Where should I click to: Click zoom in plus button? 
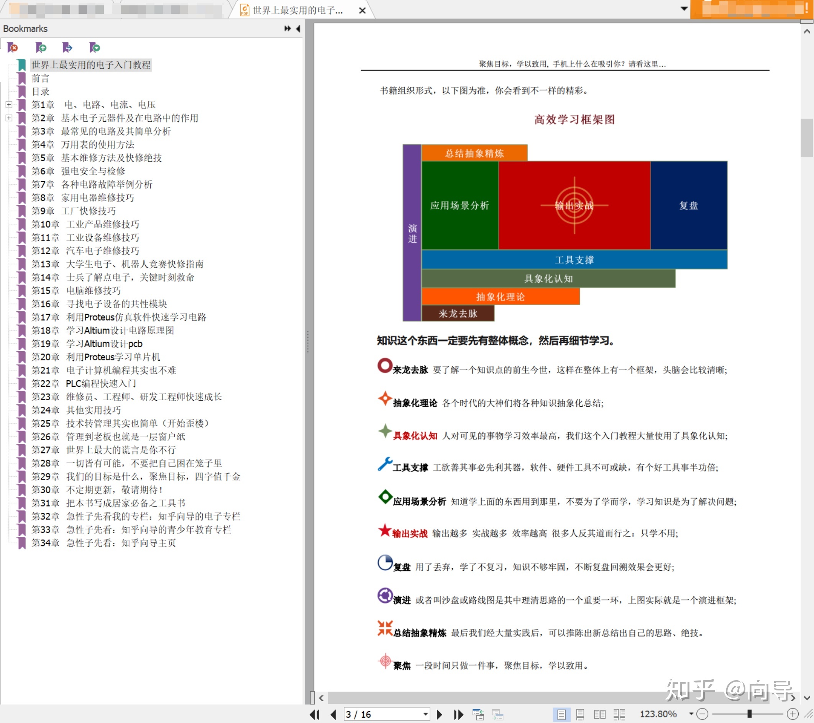(x=793, y=714)
